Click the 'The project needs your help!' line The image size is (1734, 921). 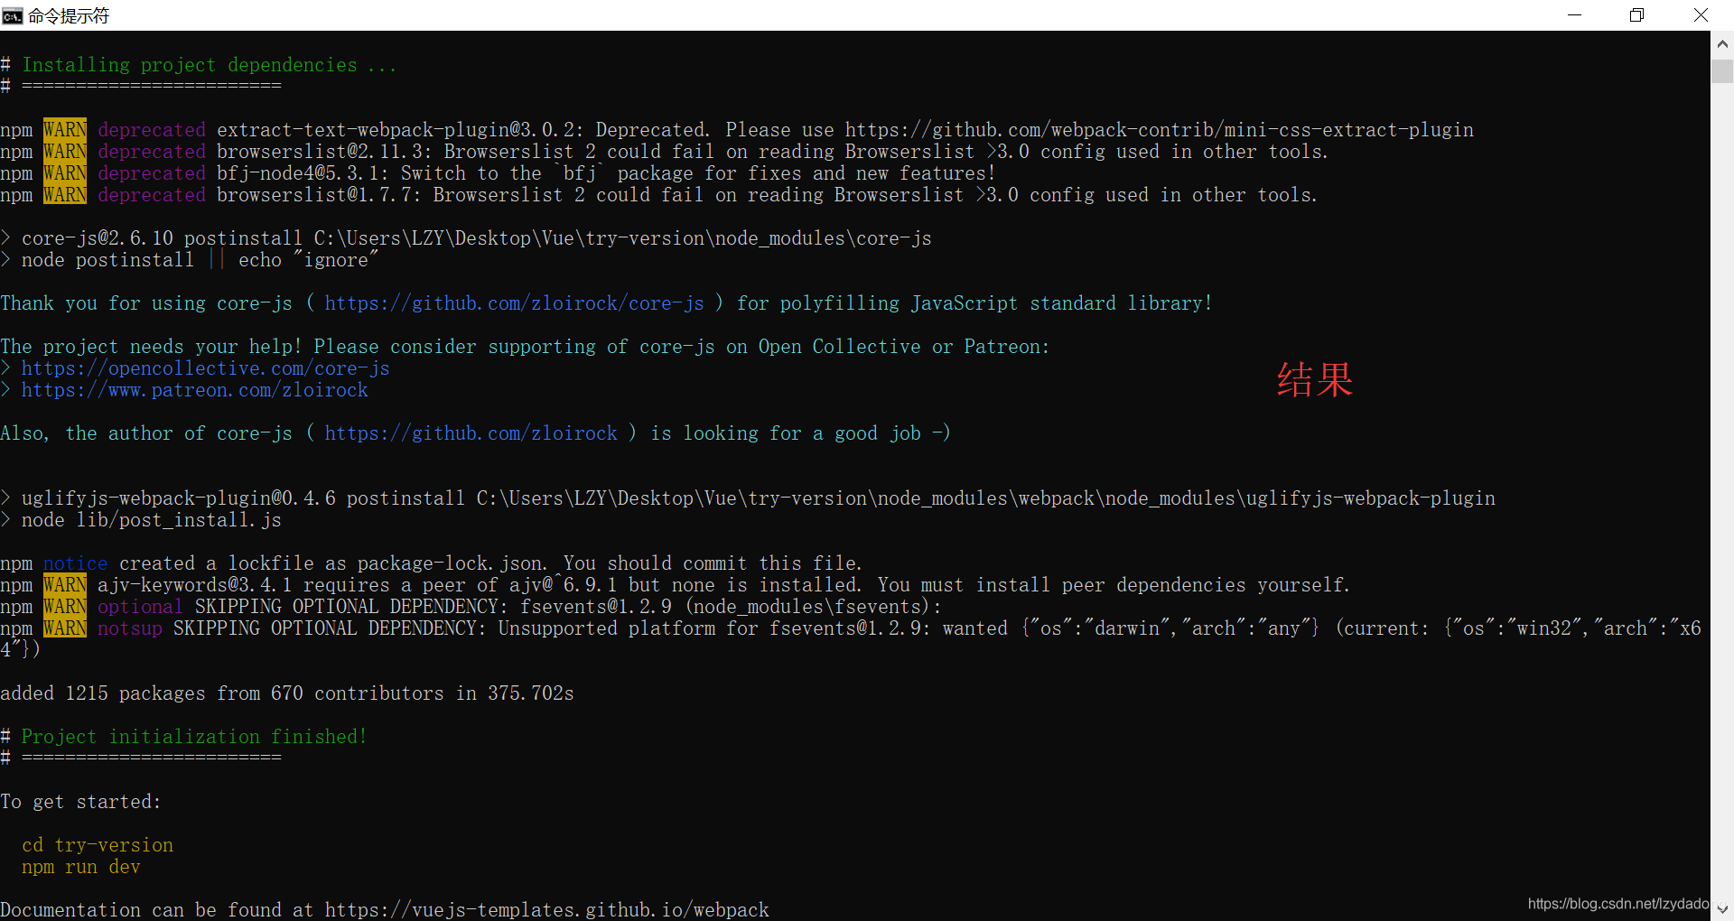pos(525,347)
